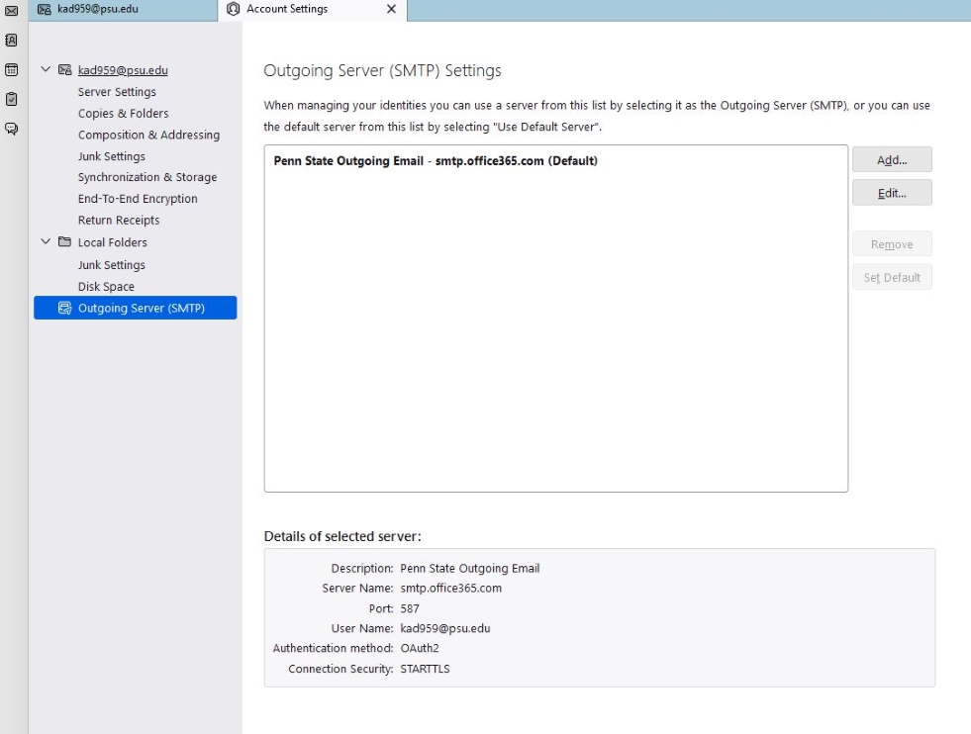Open Copies & Folders settings
This screenshot has width=971, height=734.
pos(124,113)
